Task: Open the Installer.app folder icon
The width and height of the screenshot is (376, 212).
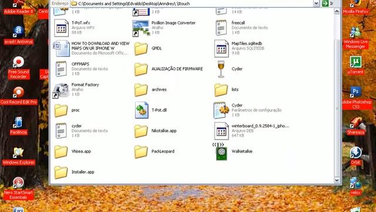Action: click(61, 173)
